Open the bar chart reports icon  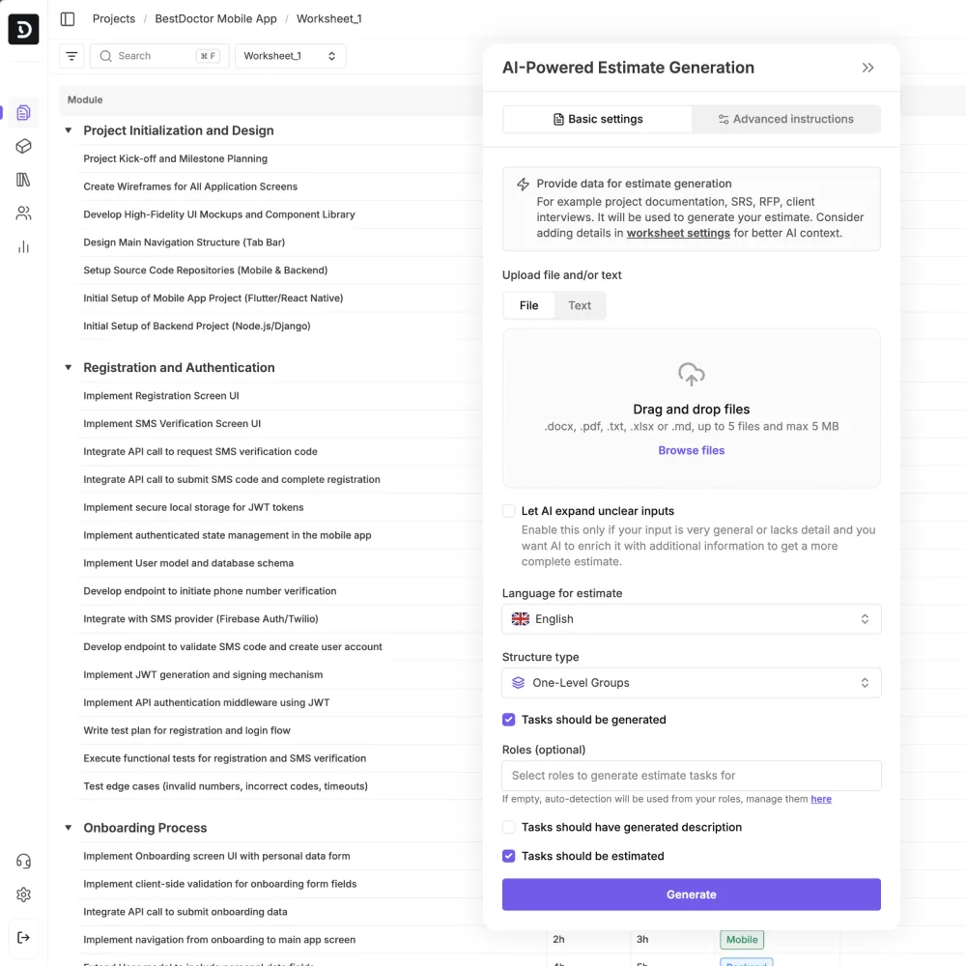tap(24, 246)
